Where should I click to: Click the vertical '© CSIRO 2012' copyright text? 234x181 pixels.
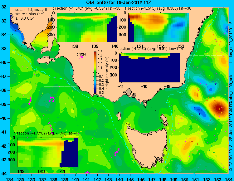click(x=231, y=158)
